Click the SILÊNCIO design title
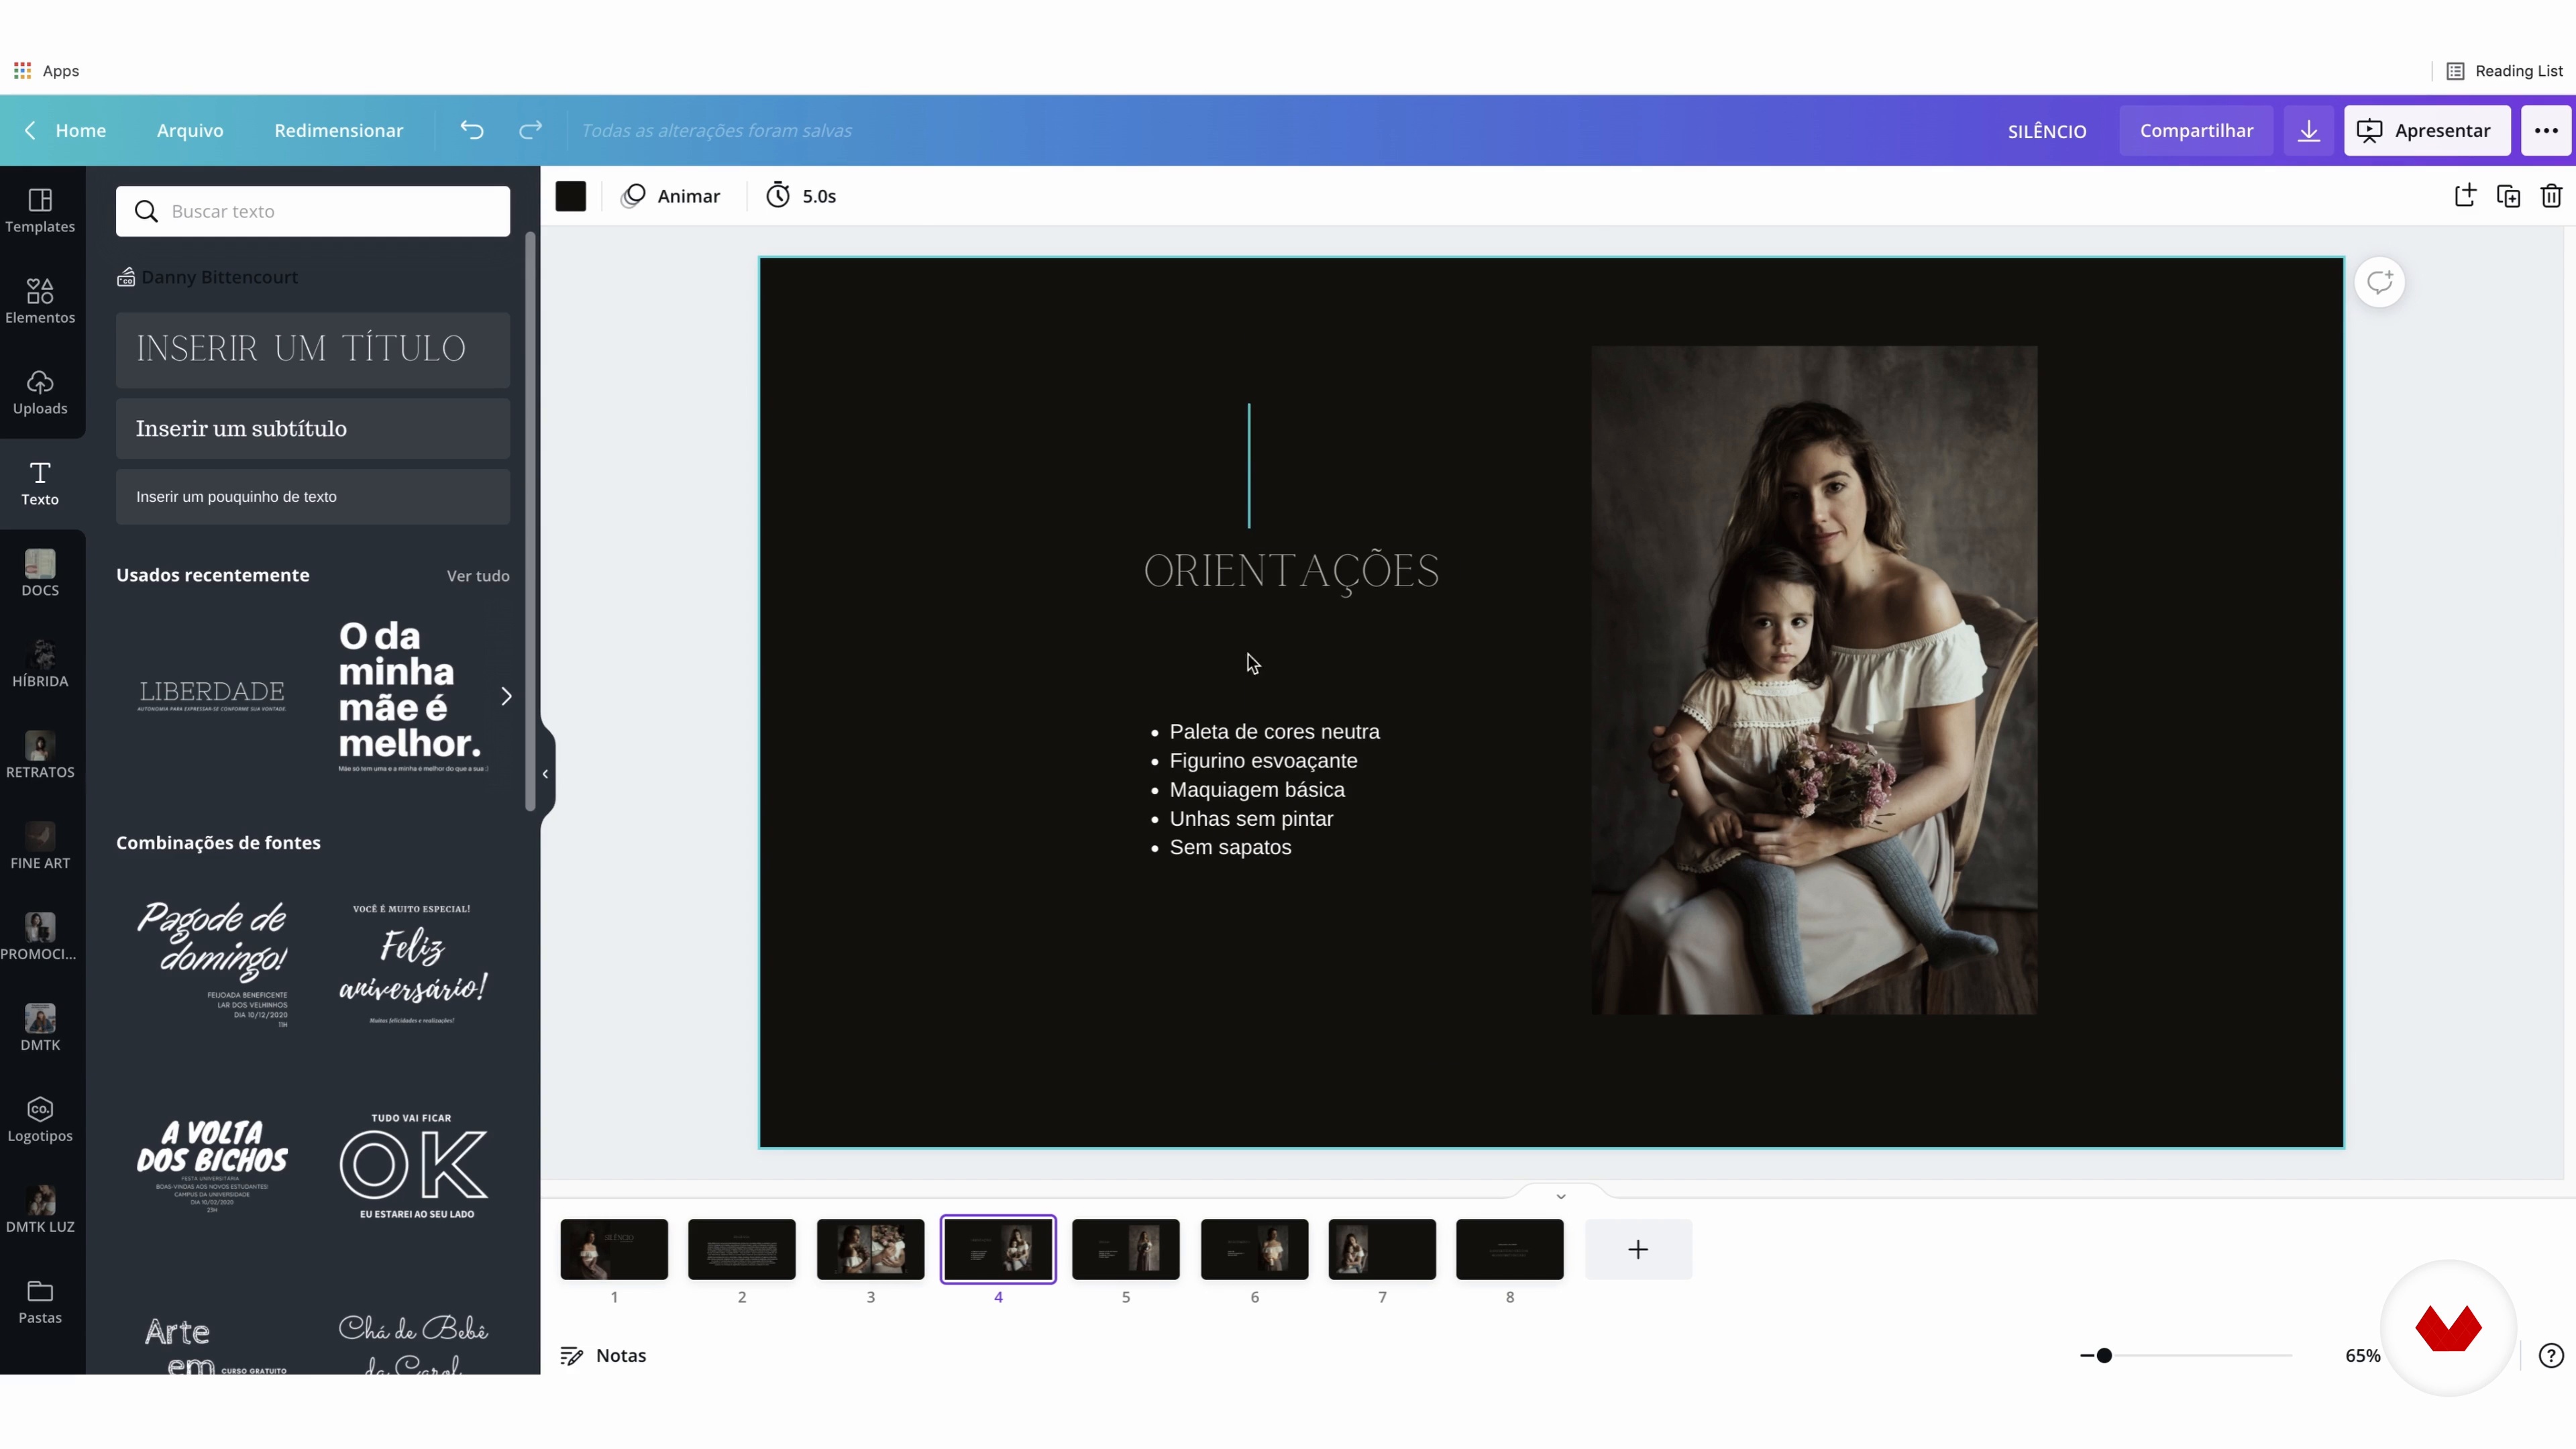The width and height of the screenshot is (2576, 1449). (2046, 131)
